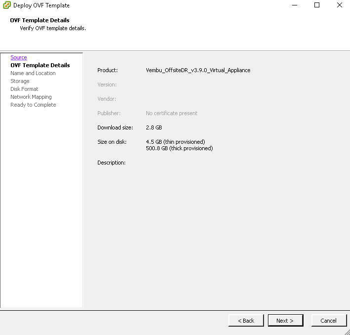
Task: Select the Disk Format step
Action: [x=24, y=89]
